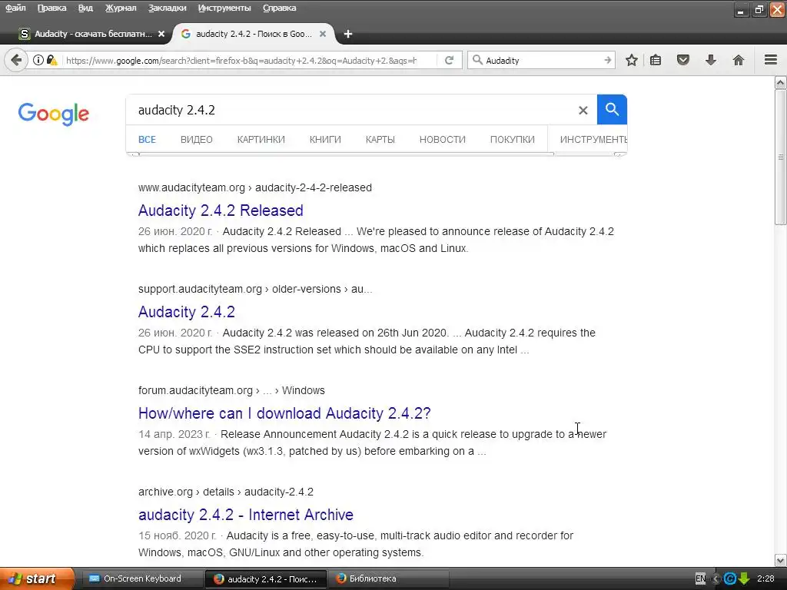Open the Audacity 2.4.2 support page result
Viewport: 787px width, 590px height.
pyautogui.click(x=186, y=312)
